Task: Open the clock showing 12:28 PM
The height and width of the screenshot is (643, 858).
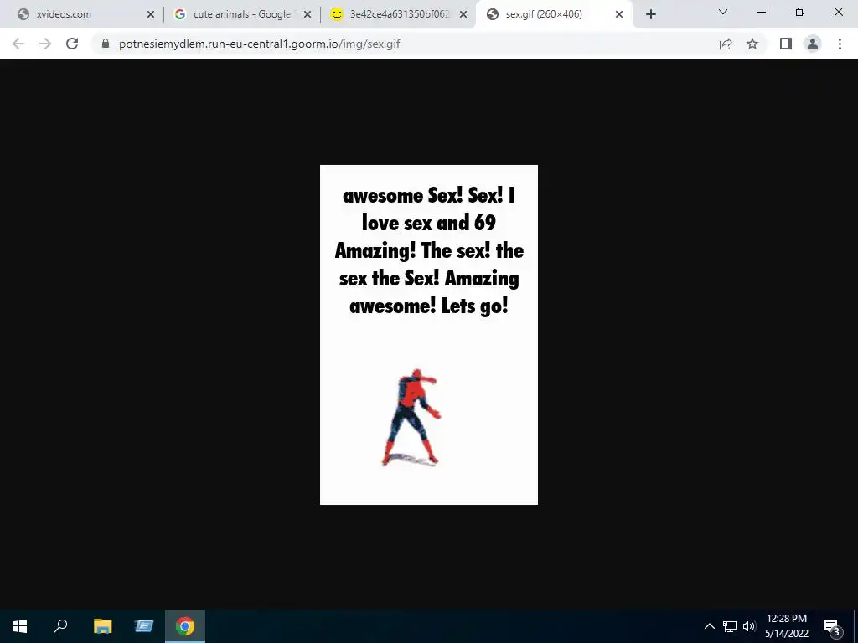Action: (x=786, y=626)
